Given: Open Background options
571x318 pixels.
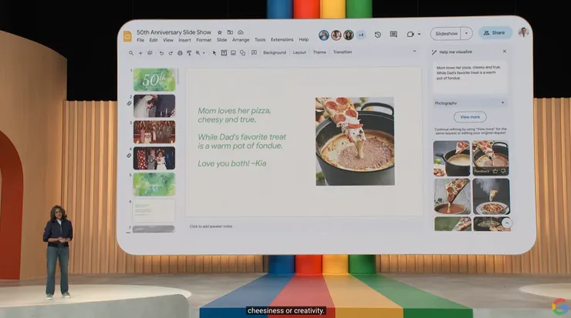Looking at the screenshot, I should 275,52.
